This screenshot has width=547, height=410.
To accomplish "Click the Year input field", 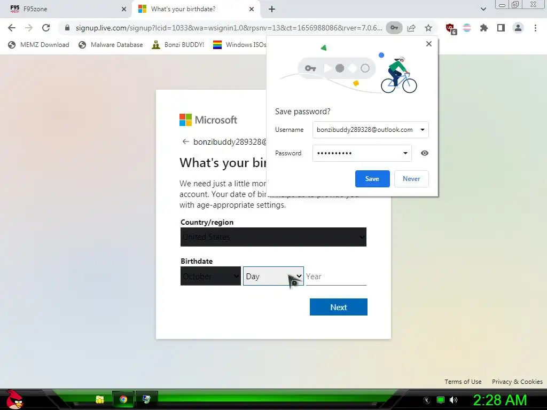I will (336, 276).
